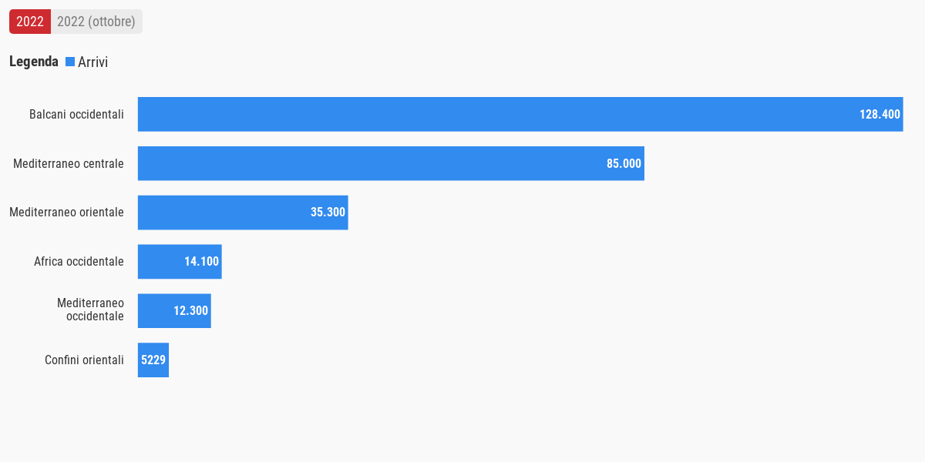
Task: Select the Confini orientali bar
Action: tap(153, 360)
